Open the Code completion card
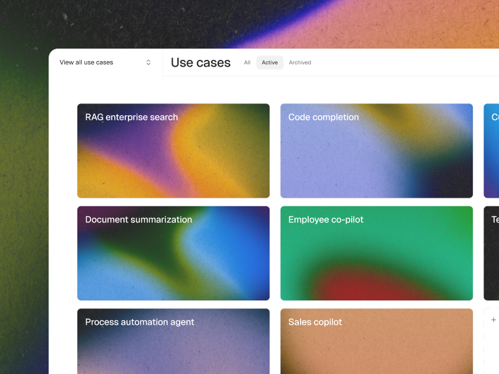The height and width of the screenshot is (374, 499). [377, 151]
